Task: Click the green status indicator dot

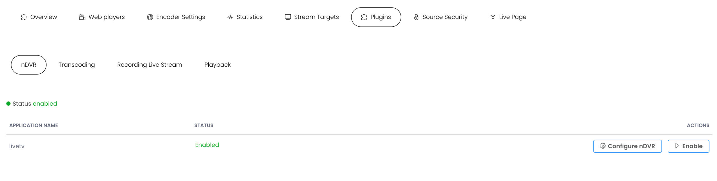Action: [8, 104]
